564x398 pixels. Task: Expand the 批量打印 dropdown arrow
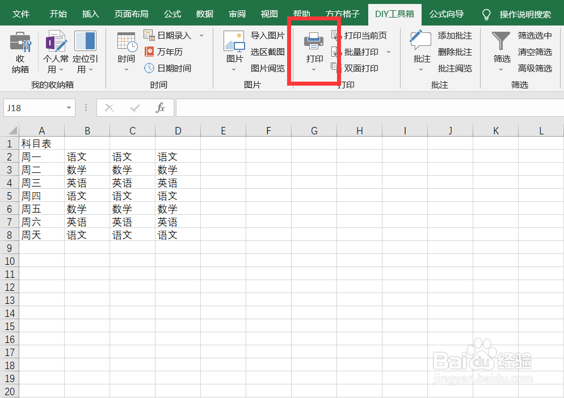click(389, 52)
